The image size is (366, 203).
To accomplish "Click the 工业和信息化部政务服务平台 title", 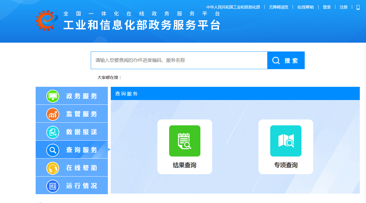I will pyautogui.click(x=142, y=25).
